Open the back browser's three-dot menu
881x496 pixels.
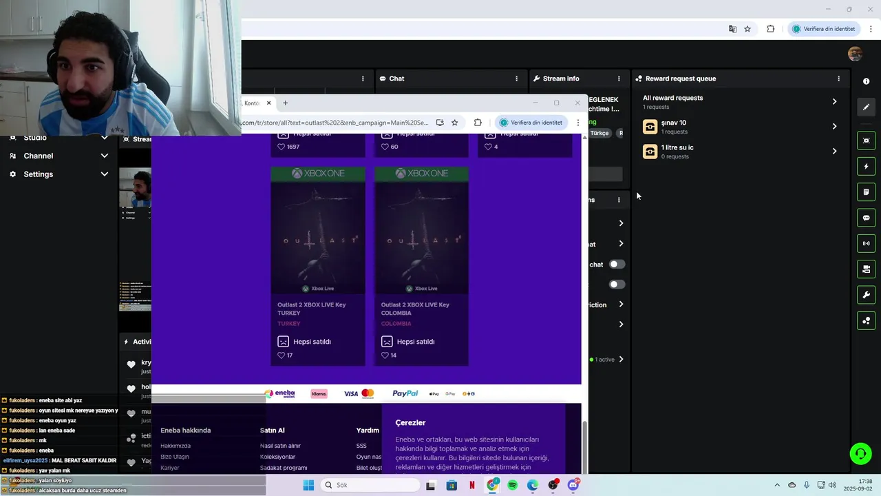pos(871,29)
